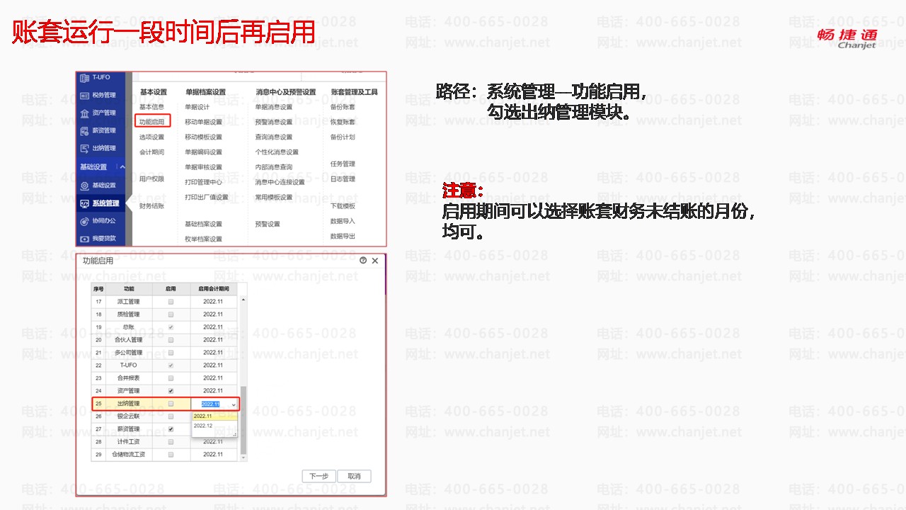Open 预警消息设置 menu entry
The image size is (906, 510).
pos(274,122)
